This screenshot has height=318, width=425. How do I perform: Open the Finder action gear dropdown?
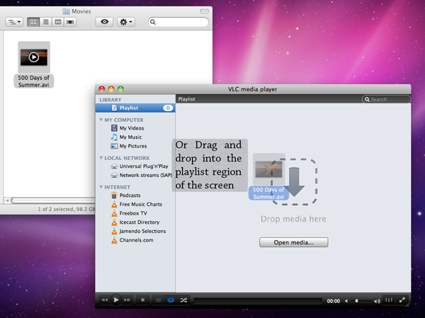[x=125, y=22]
